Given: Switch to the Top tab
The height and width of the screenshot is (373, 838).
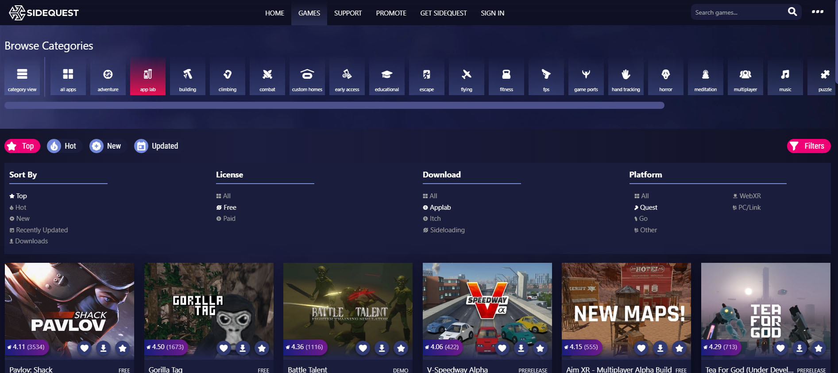Looking at the screenshot, I should (x=22, y=146).
